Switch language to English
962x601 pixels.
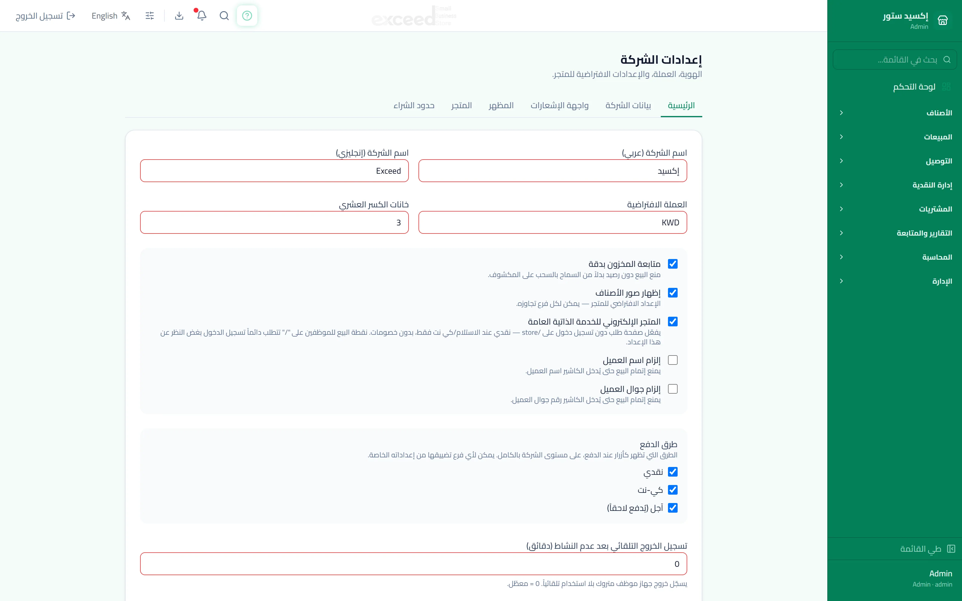click(111, 16)
